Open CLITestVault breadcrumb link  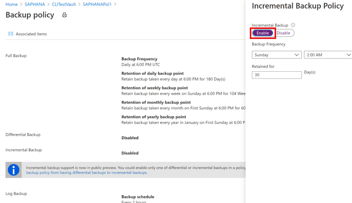(64, 4)
